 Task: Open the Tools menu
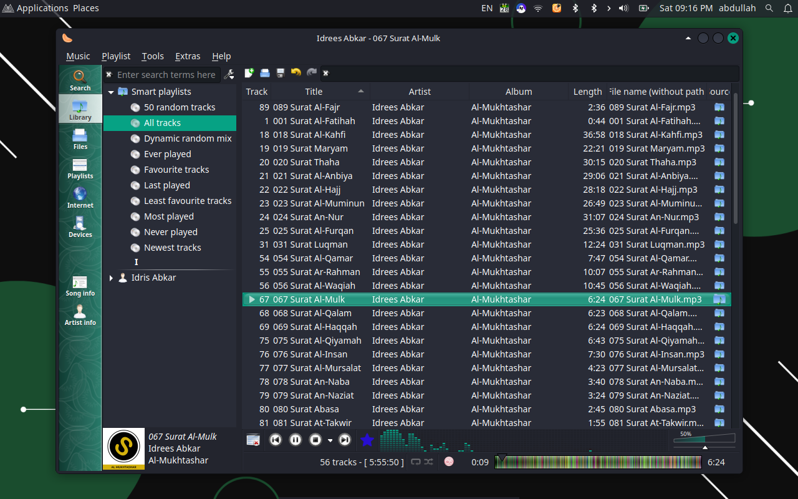(x=153, y=56)
